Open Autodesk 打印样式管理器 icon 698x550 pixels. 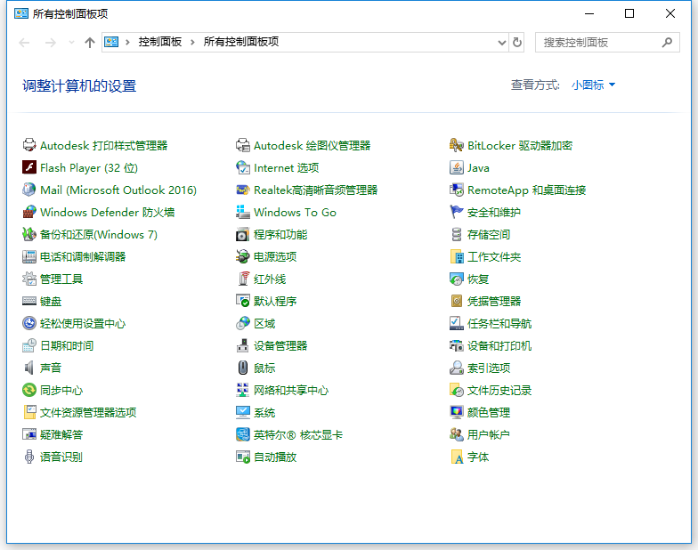[29, 145]
